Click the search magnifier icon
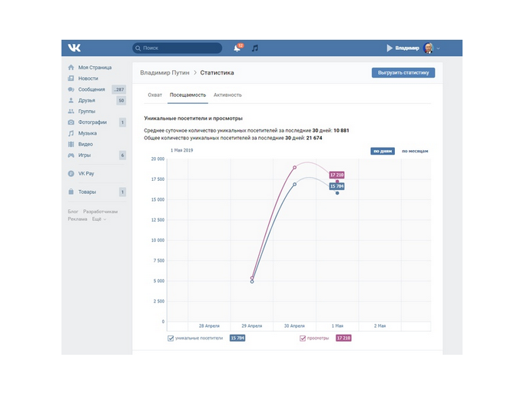Viewport: 524px width, 394px height. click(x=138, y=48)
